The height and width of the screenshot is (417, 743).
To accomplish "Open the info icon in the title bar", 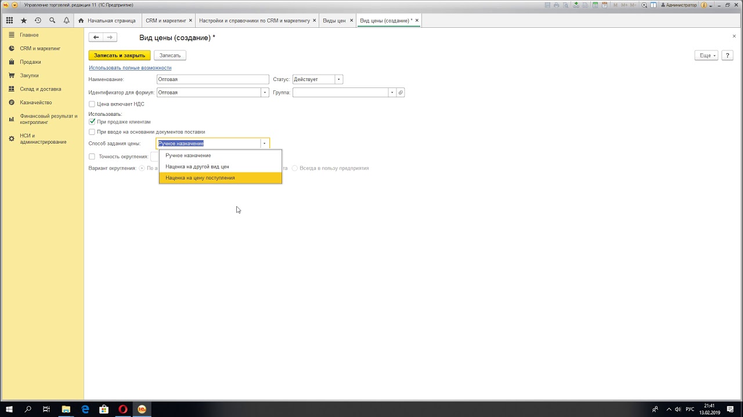I will click(x=704, y=5).
